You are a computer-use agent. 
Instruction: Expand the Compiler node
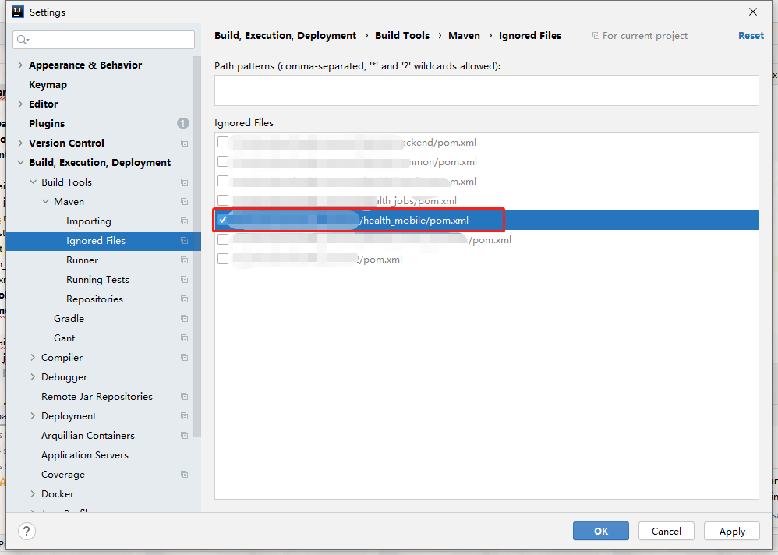point(33,358)
